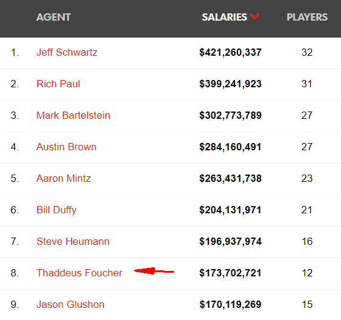This screenshot has height=320, width=341.
Task: Open Jeff Schwartz agent profile
Action: pyautogui.click(x=67, y=52)
